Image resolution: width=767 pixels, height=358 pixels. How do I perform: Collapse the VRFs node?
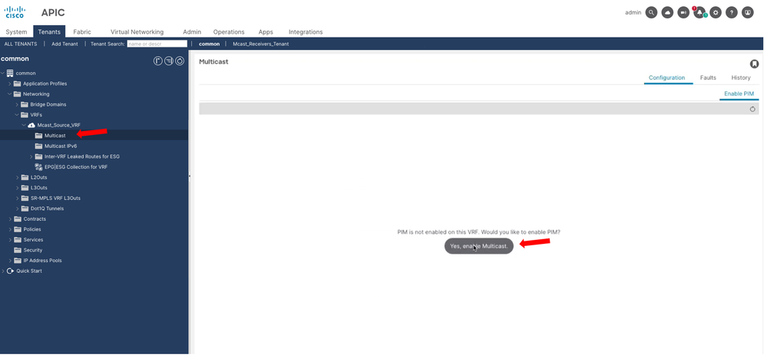(17, 115)
